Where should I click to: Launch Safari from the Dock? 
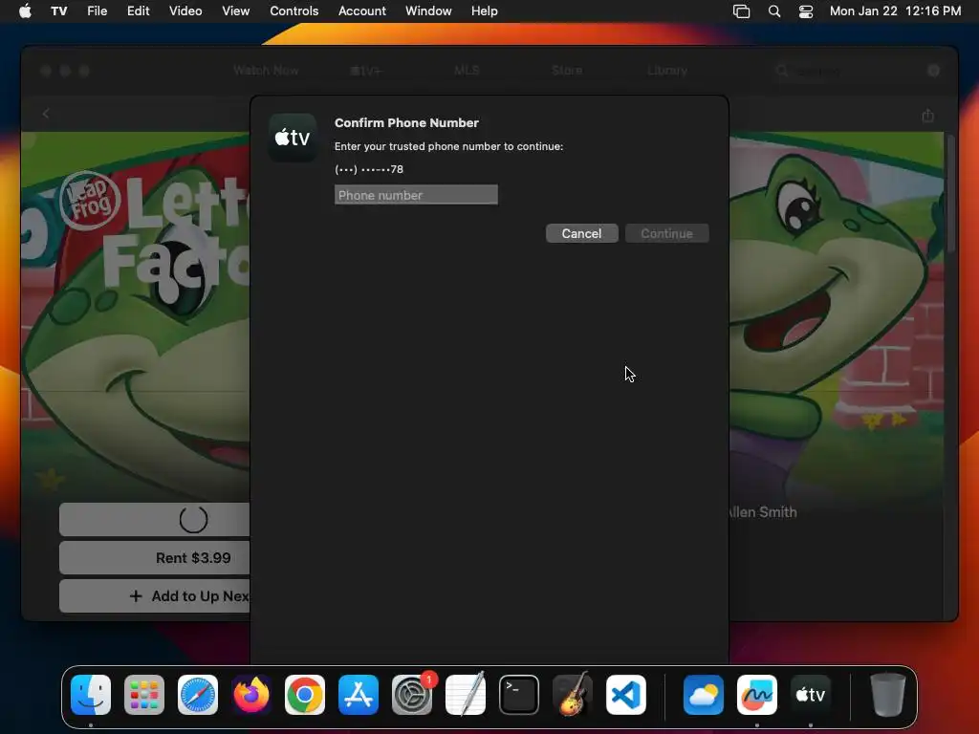[198, 695]
